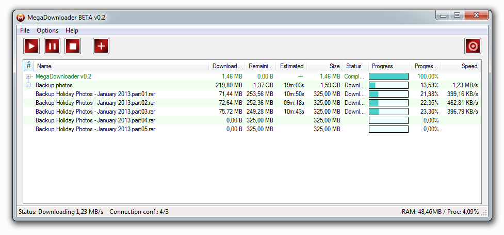Image resolution: width=504 pixels, height=235 pixels.
Task: Expand the MegaDownloader v0.2 package node
Action: click(28, 76)
